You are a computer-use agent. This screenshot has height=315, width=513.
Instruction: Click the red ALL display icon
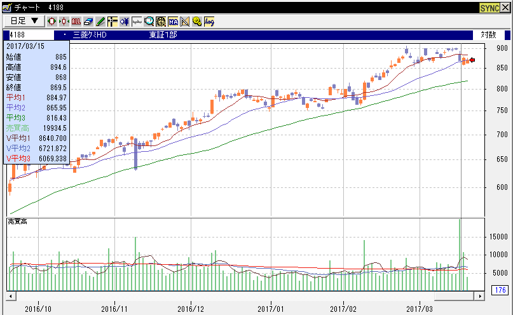click(x=76, y=21)
